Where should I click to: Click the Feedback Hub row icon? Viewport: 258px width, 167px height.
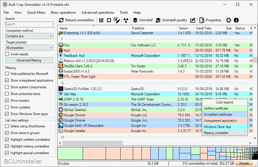pos(61,55)
